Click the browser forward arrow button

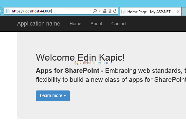(x=1, y=11)
